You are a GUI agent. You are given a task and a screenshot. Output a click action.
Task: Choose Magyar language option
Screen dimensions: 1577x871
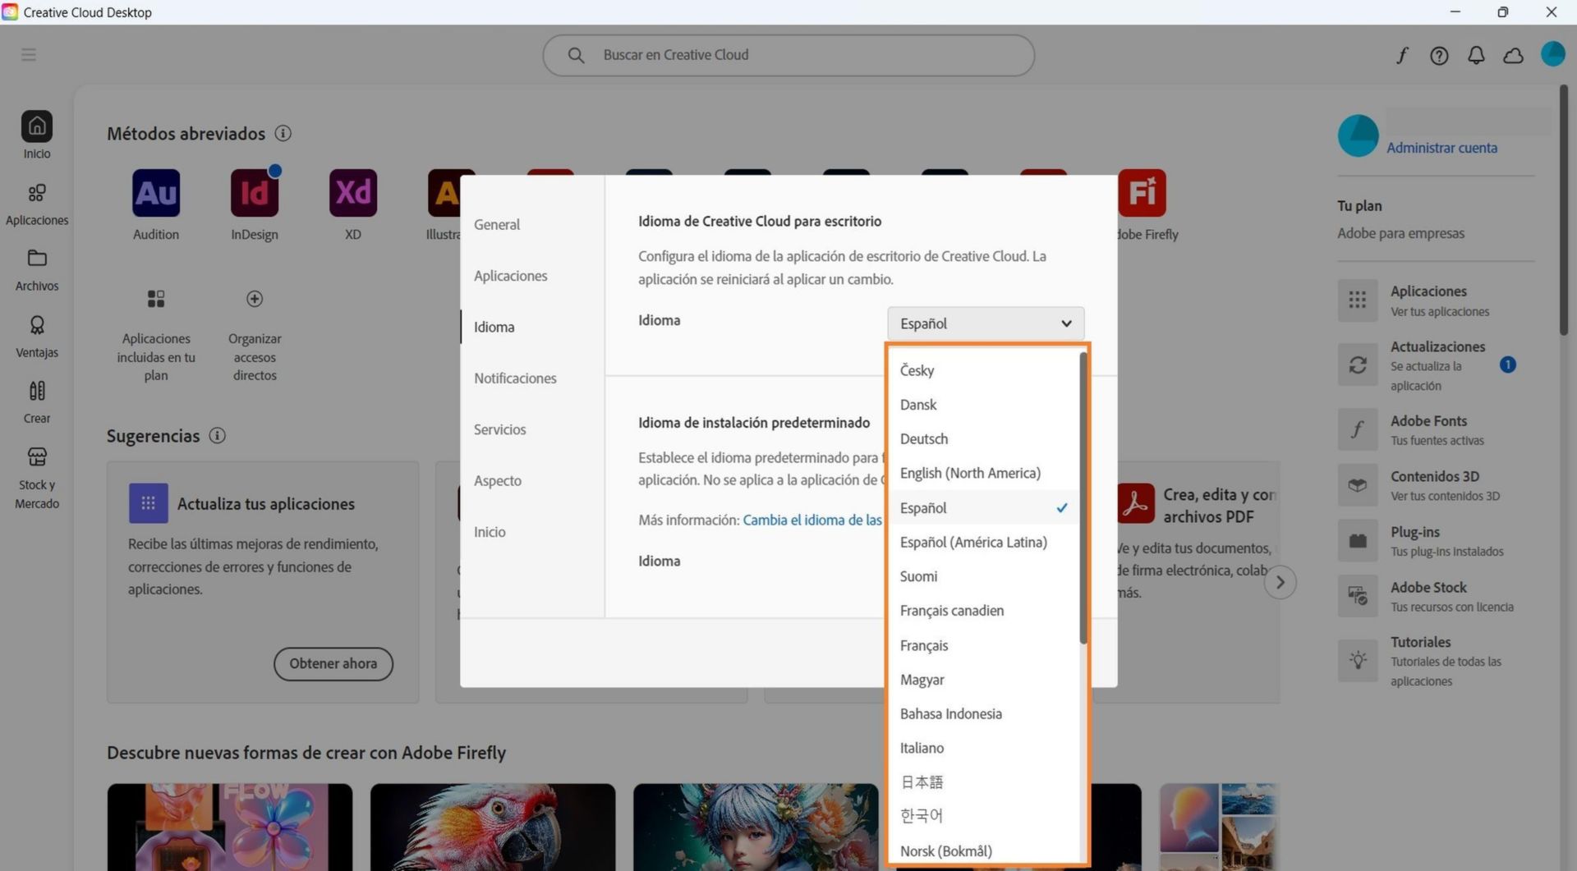pos(984,680)
